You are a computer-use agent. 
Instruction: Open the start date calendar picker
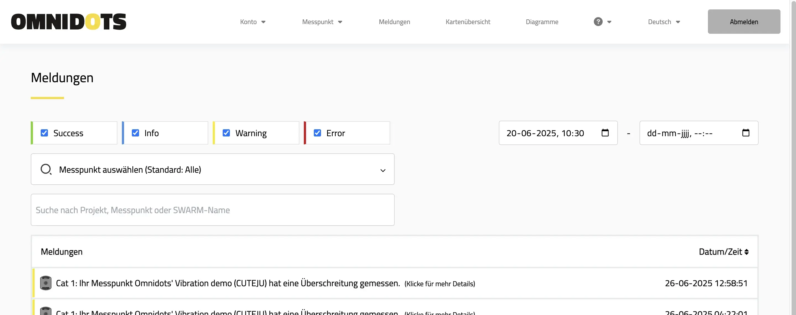tap(605, 133)
